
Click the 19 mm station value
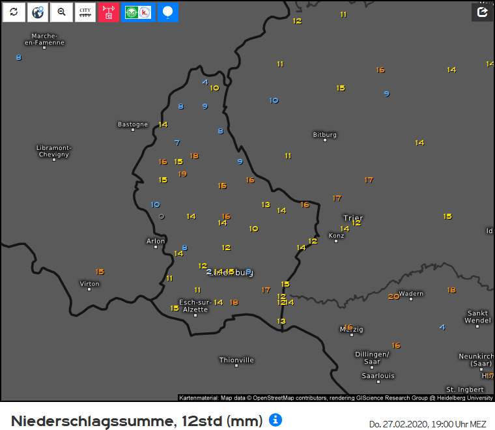tap(182, 174)
